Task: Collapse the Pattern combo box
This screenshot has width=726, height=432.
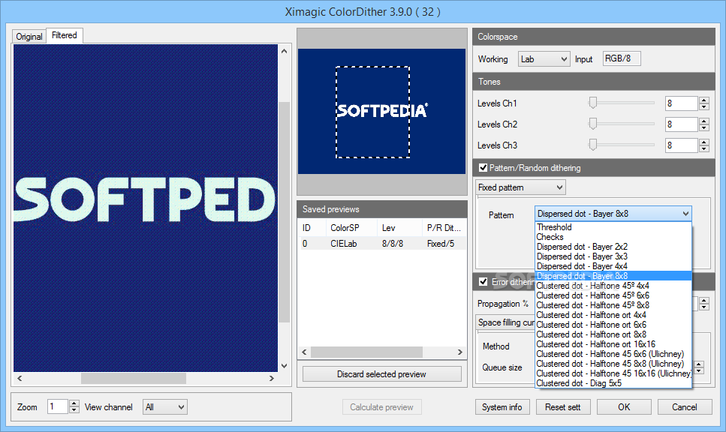Action: point(613,214)
